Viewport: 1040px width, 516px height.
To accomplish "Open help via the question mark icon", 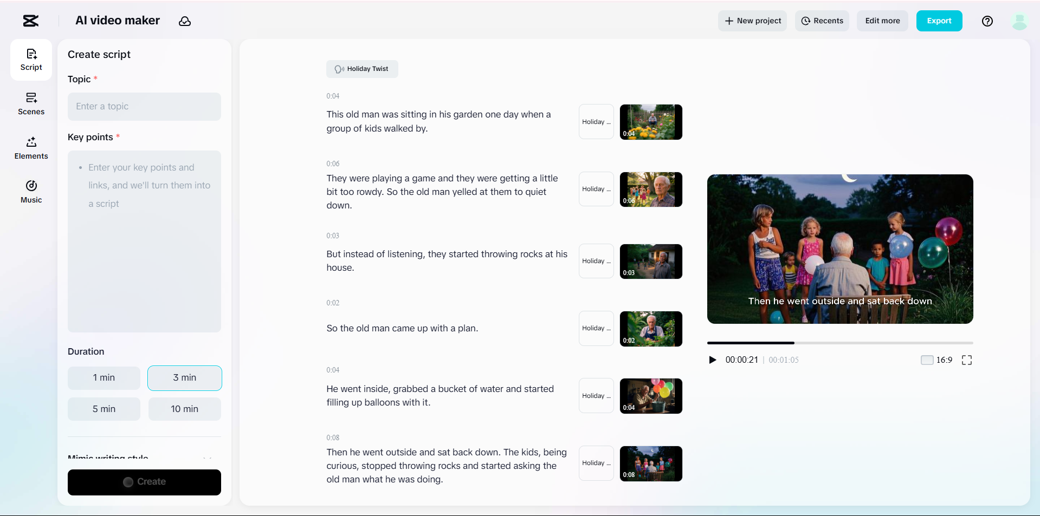I will coord(987,21).
